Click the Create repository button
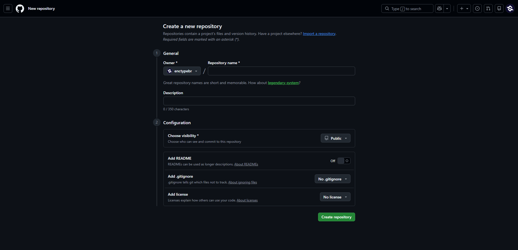The height and width of the screenshot is (250, 518). point(336,217)
